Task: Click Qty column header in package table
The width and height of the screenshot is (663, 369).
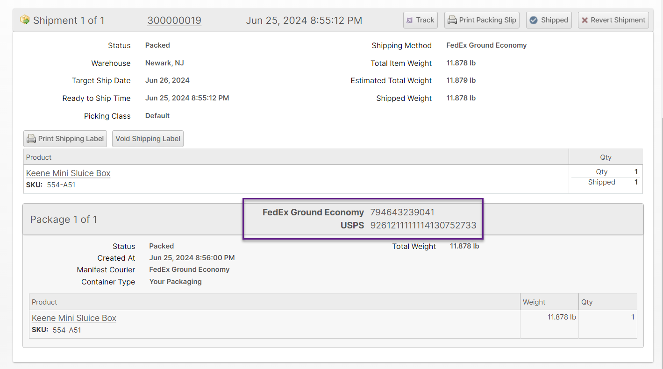Action: pyautogui.click(x=587, y=302)
